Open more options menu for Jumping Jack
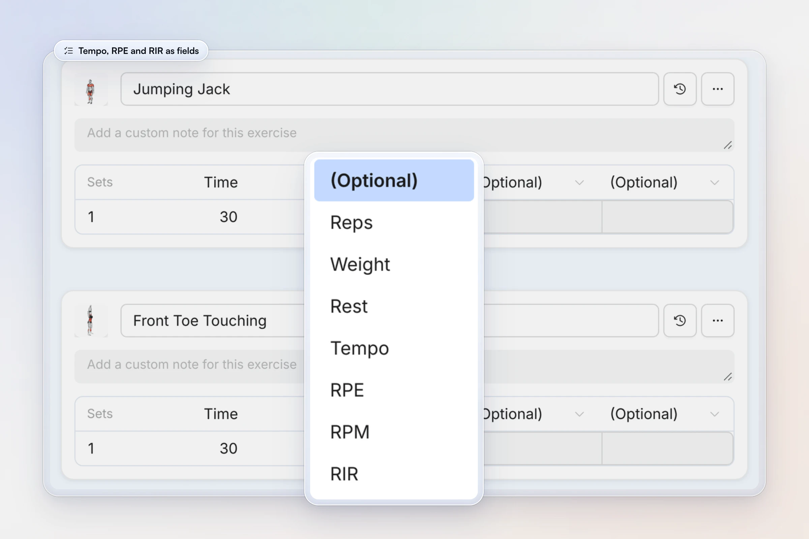Viewport: 809px width, 539px height. pyautogui.click(x=718, y=89)
